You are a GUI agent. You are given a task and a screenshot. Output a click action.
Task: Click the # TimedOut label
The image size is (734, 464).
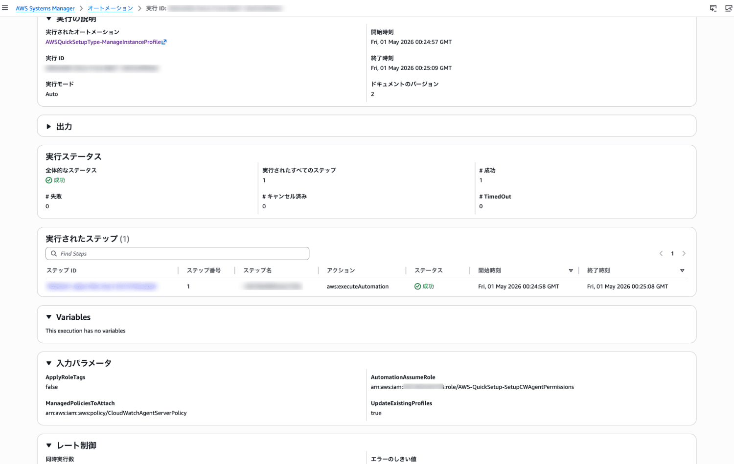[x=495, y=197]
